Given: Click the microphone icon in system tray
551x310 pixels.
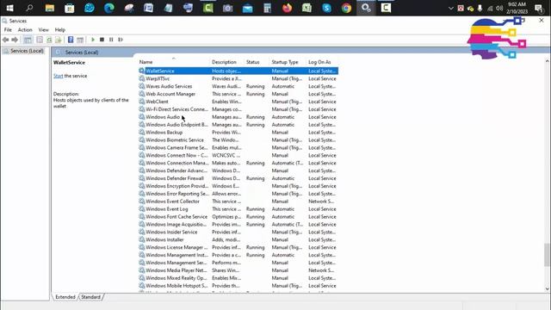Looking at the screenshot, I should (x=480, y=8).
